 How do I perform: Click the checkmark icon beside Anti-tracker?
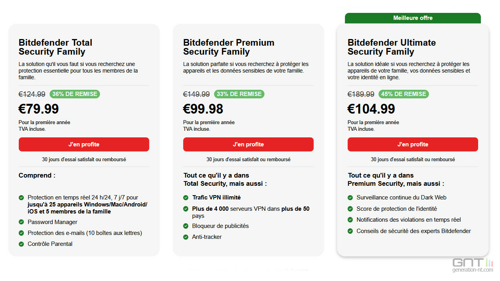[x=186, y=237]
